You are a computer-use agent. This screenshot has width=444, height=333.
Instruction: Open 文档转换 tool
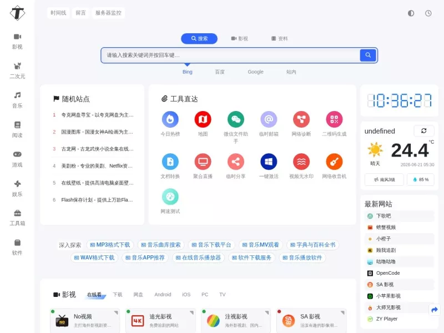(x=170, y=167)
